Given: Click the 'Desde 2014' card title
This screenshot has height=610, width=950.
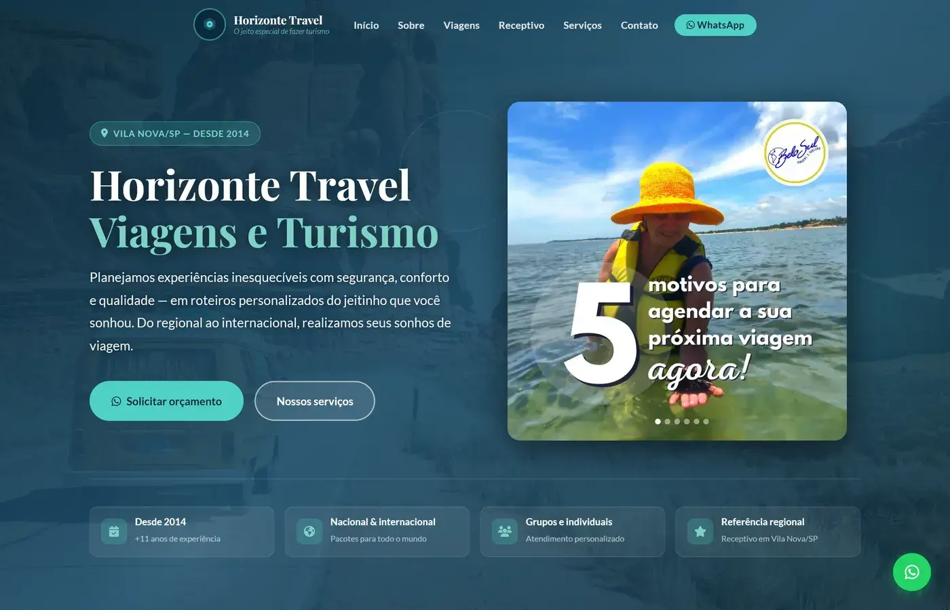Looking at the screenshot, I should (160, 522).
